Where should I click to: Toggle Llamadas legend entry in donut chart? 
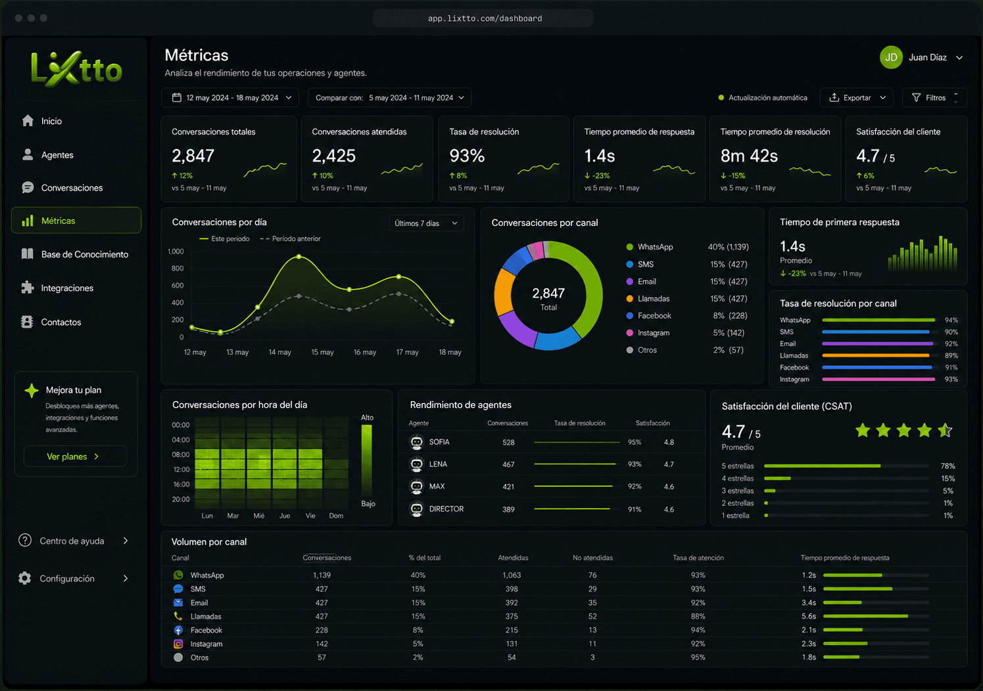[648, 298]
